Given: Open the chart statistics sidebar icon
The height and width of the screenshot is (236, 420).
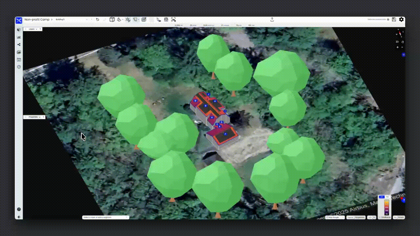Looking at the screenshot, I should point(19,37).
